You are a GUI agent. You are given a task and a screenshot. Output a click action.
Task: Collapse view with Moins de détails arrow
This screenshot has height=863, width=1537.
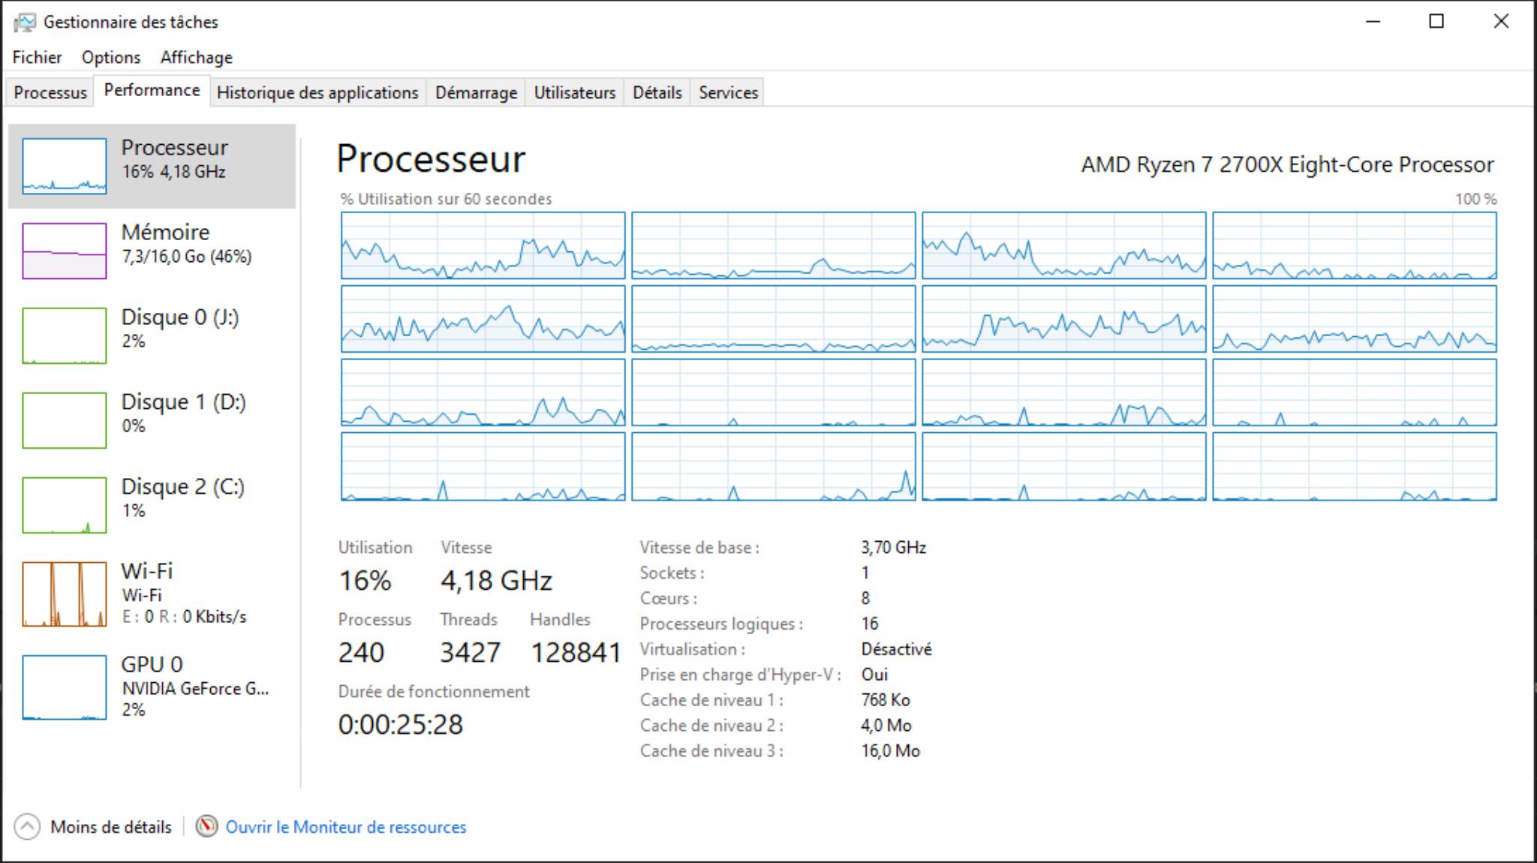(x=27, y=827)
